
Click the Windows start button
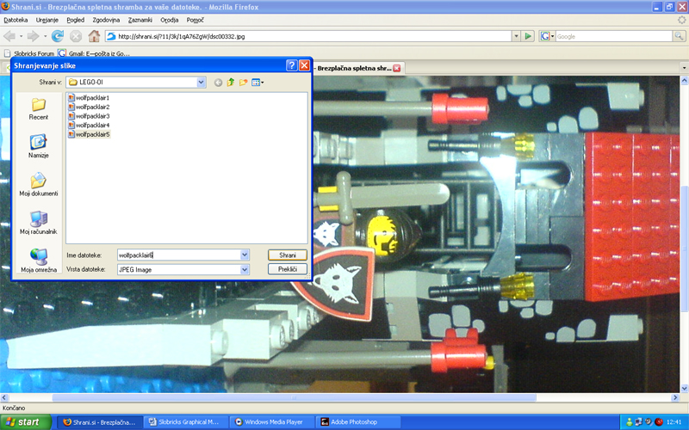click(26, 422)
